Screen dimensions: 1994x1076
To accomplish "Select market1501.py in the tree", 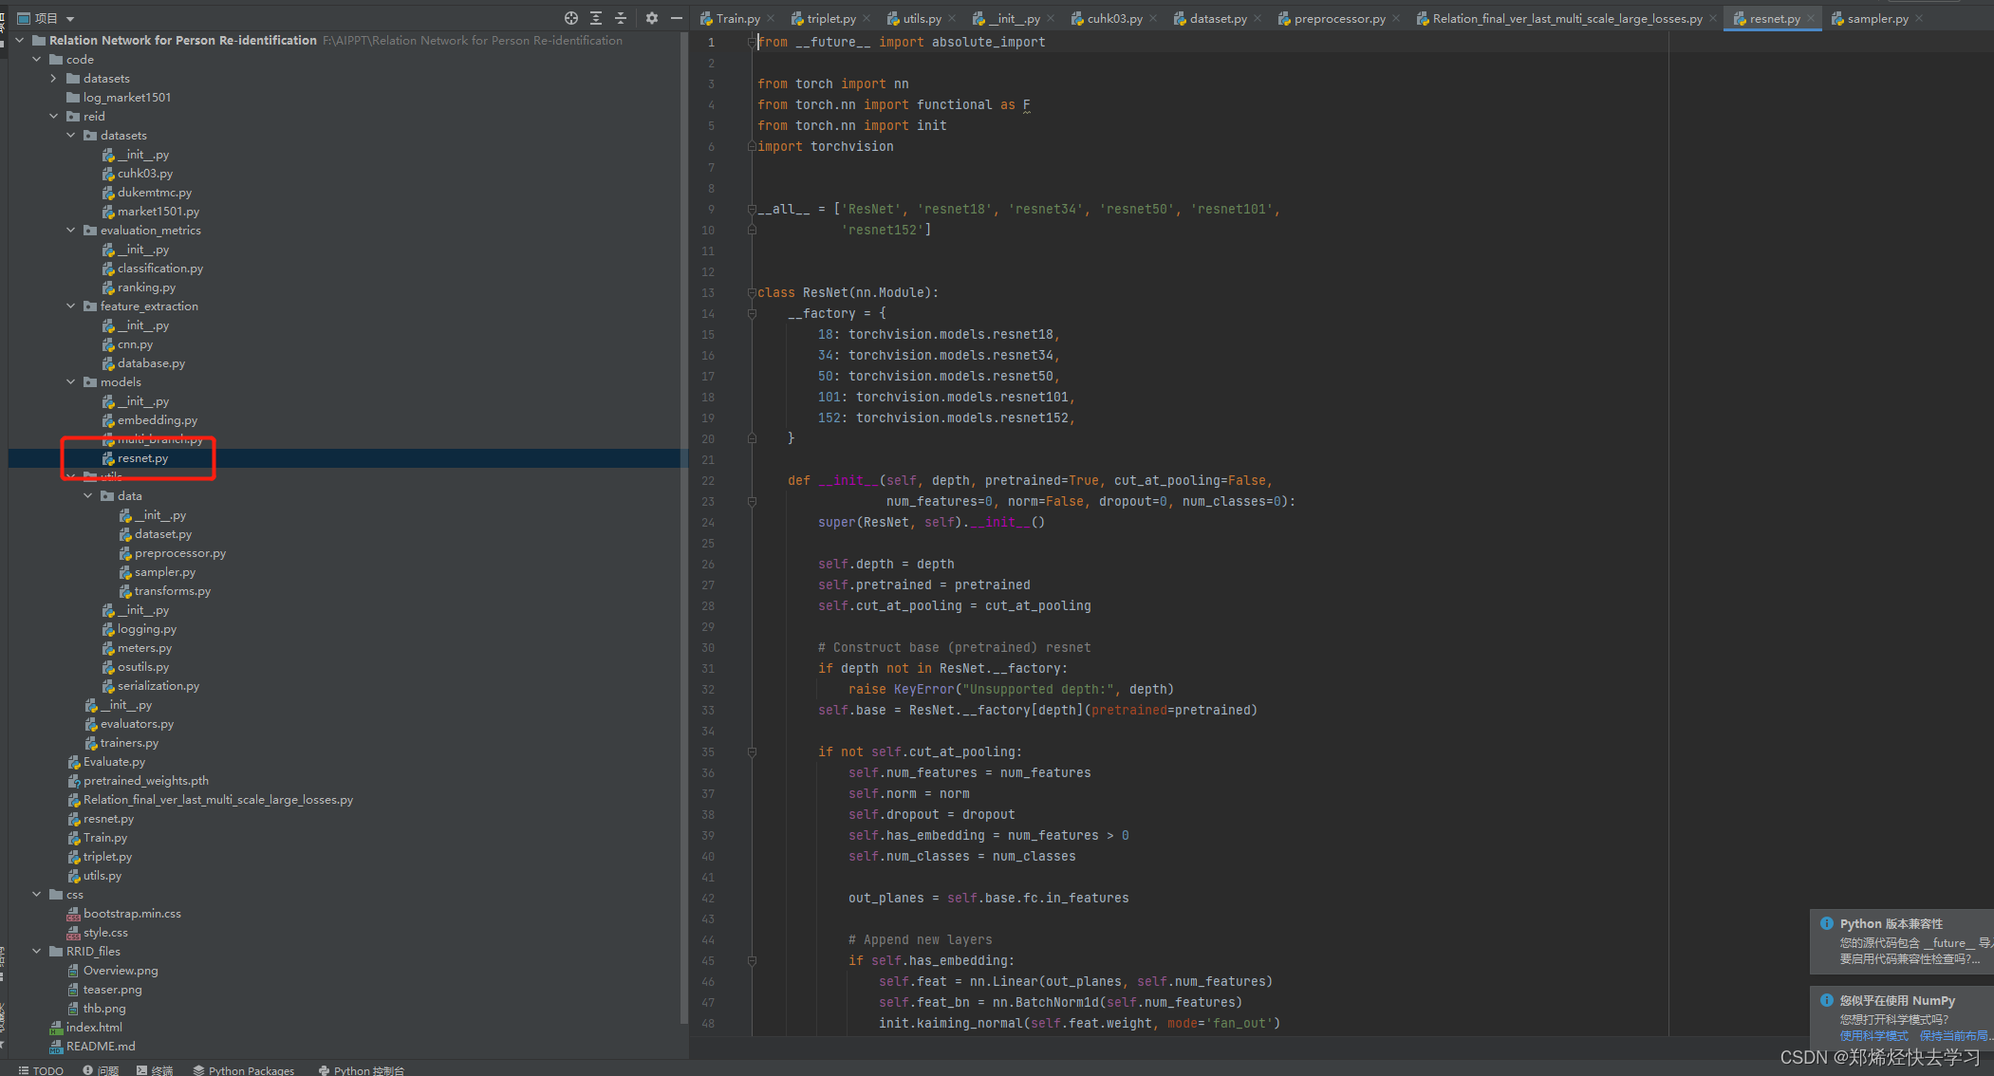I will pos(158,211).
